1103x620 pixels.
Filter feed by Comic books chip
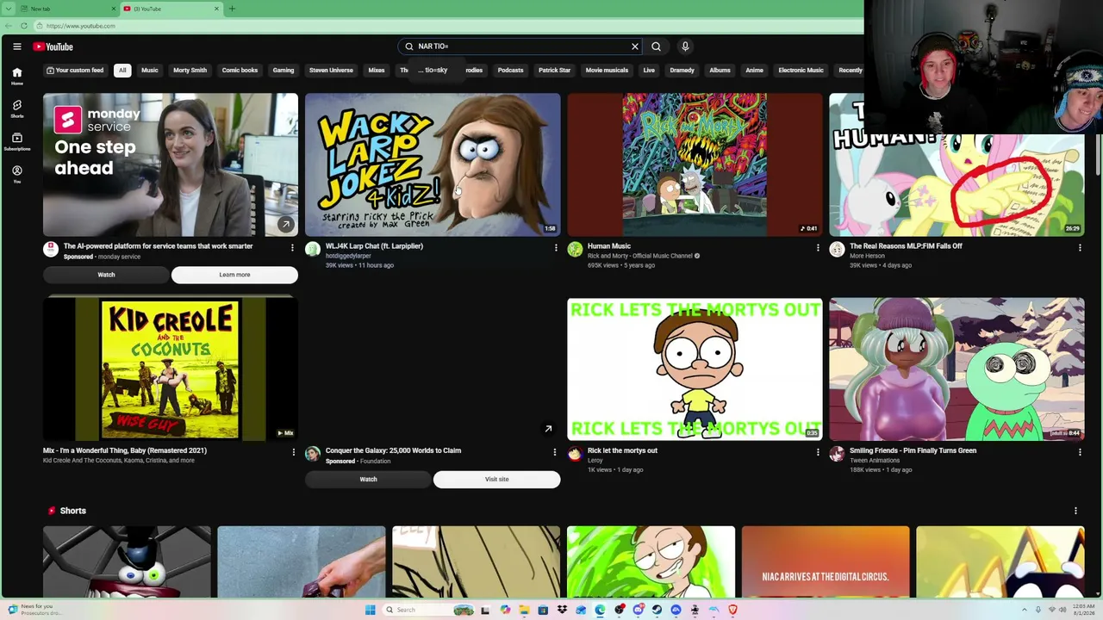(x=240, y=71)
